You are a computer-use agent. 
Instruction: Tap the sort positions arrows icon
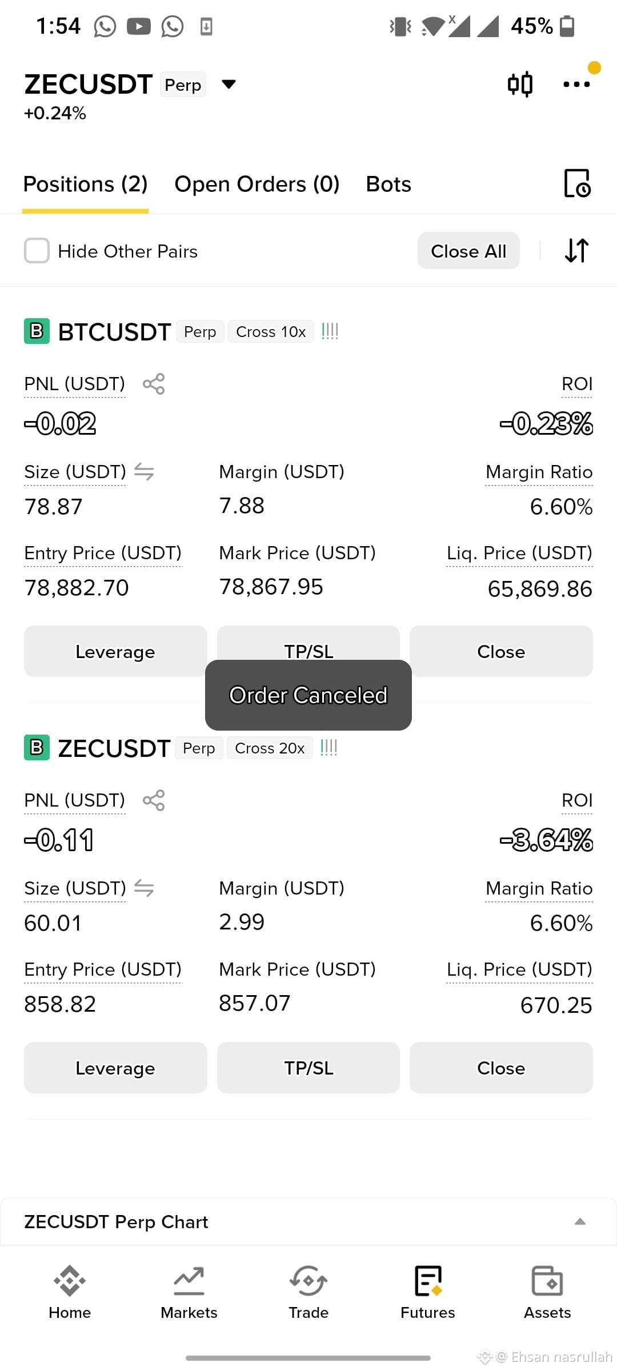coord(576,250)
